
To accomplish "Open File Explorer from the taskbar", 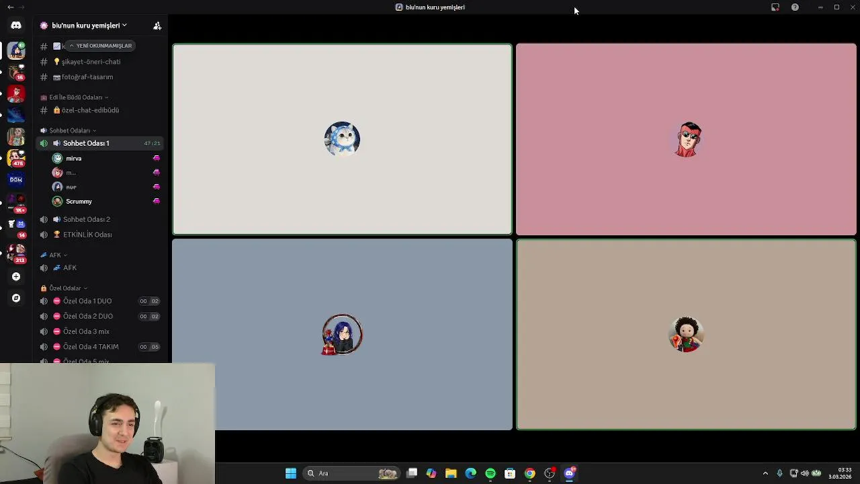I will [451, 473].
